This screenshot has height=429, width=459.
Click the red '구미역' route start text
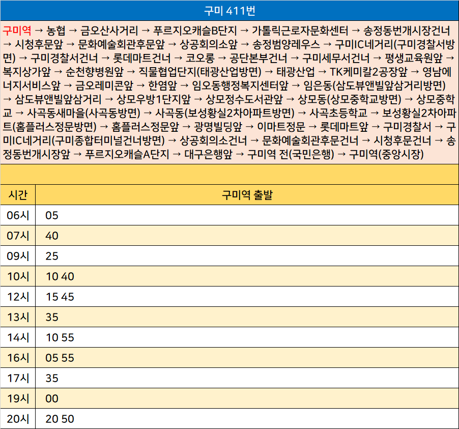pyautogui.click(x=17, y=30)
